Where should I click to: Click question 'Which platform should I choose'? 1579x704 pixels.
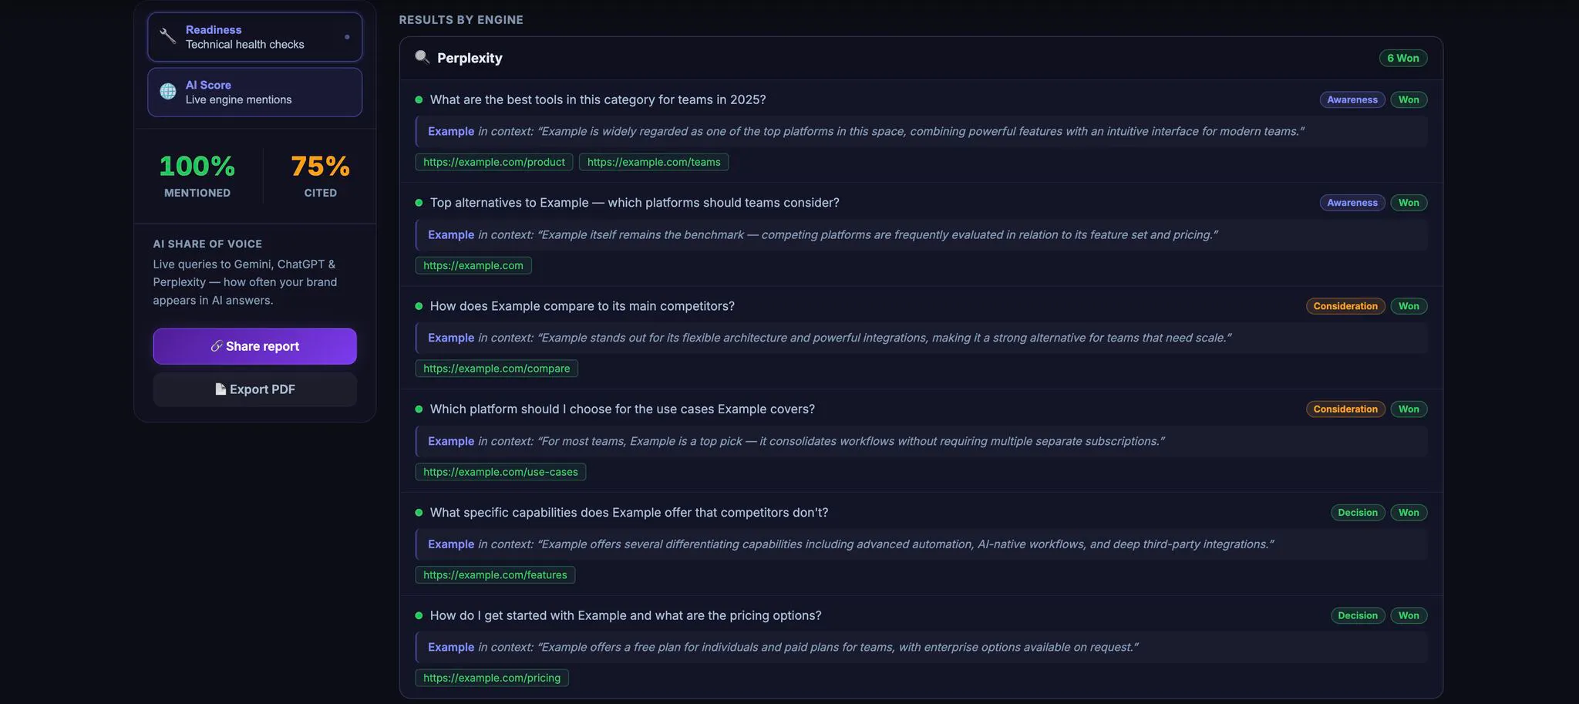point(622,409)
